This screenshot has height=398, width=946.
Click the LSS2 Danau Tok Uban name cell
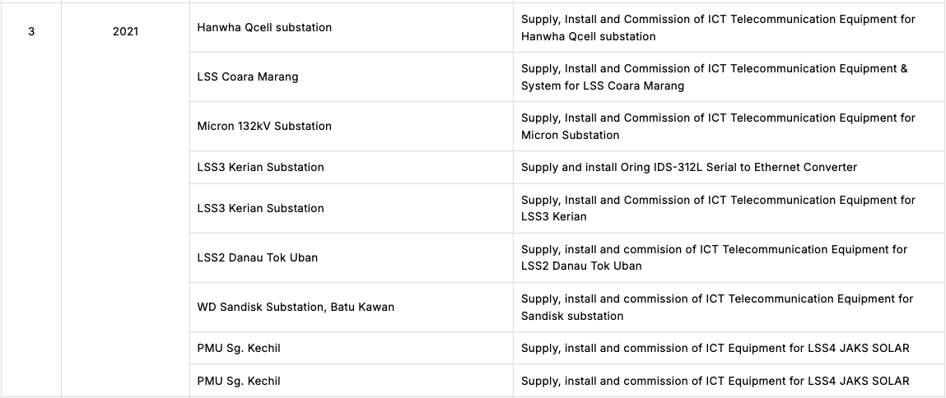(x=257, y=258)
